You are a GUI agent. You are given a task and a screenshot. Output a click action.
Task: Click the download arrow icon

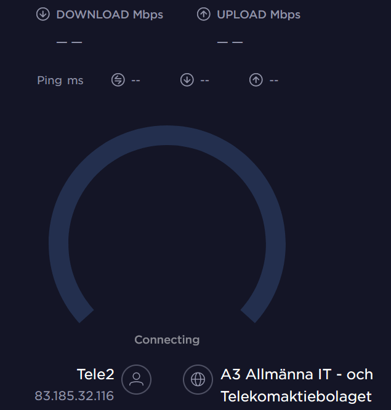pyautogui.click(x=42, y=14)
